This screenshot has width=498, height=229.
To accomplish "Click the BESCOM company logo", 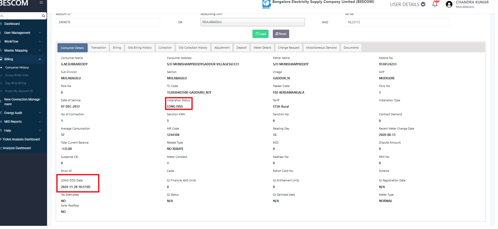I will (266, 4).
